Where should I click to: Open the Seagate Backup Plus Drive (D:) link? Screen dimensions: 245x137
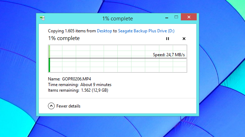pos(146,31)
